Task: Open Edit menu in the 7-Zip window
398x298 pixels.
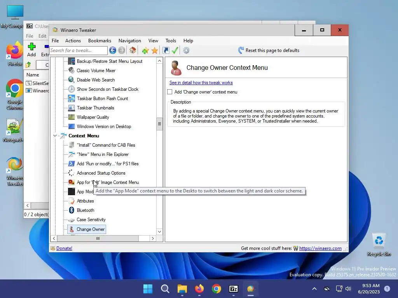Action: click(42, 36)
